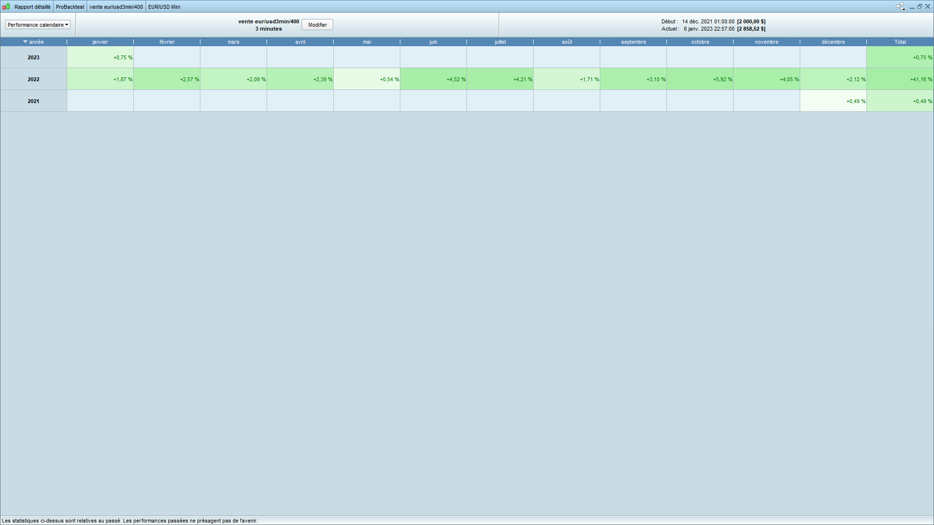This screenshot has height=525, width=934.
Task: Click the candlestick app icon in title bar
Action: coord(6,6)
